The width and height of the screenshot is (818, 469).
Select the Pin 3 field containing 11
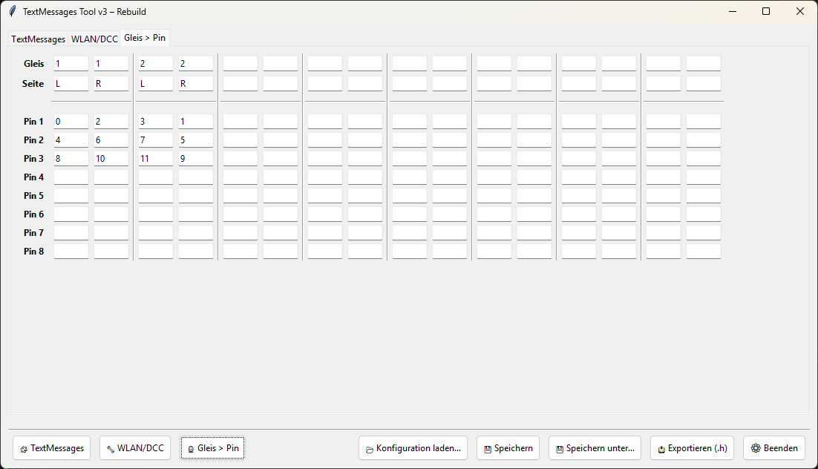[x=155, y=158]
